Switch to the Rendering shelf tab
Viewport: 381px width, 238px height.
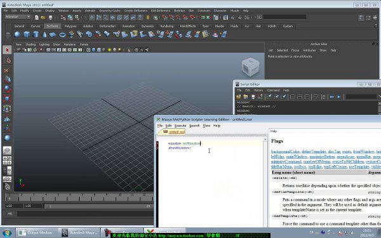click(167, 26)
